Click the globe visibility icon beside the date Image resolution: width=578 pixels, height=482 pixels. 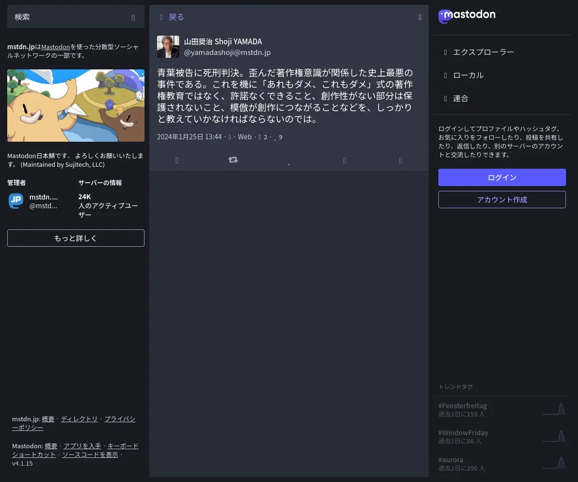point(230,137)
